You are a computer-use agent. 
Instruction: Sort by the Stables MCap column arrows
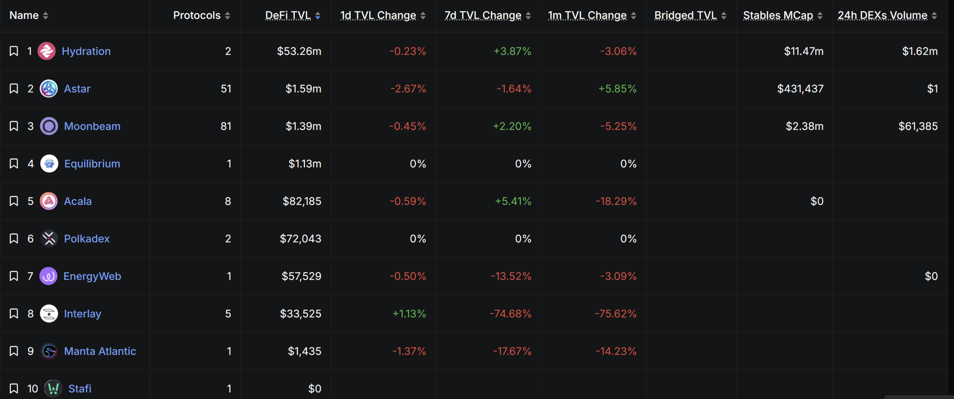820,16
